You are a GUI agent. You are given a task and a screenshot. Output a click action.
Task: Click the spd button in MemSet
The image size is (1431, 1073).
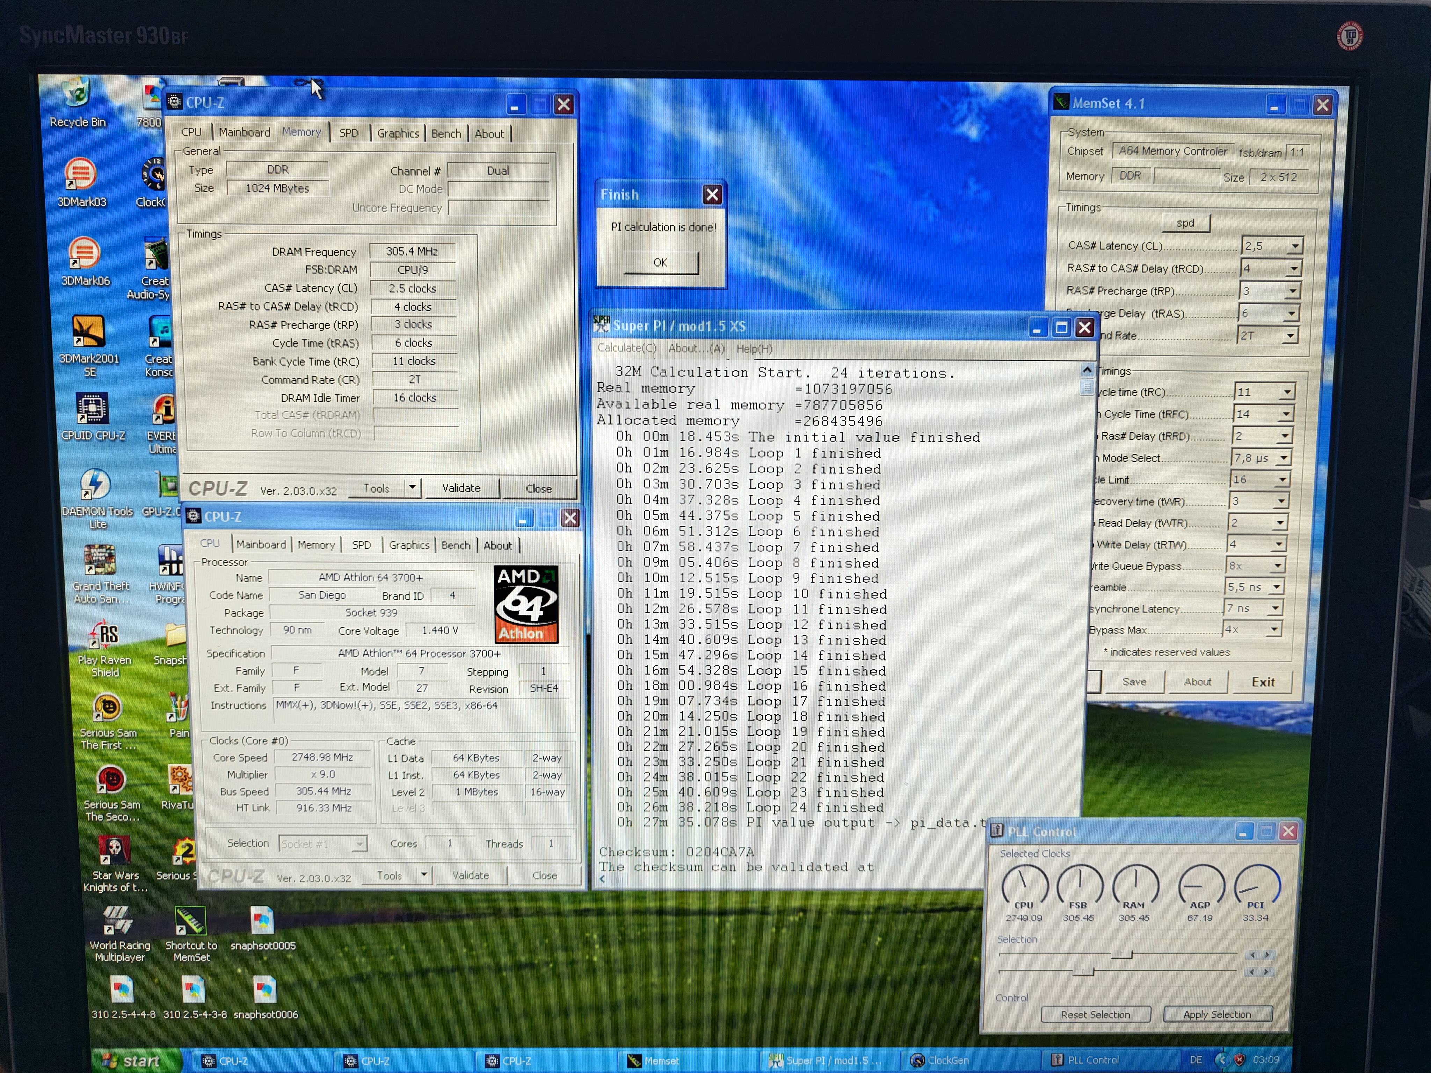pyautogui.click(x=1185, y=223)
